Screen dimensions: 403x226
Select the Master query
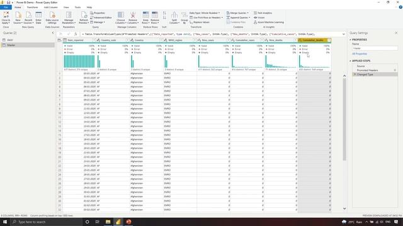28,45
